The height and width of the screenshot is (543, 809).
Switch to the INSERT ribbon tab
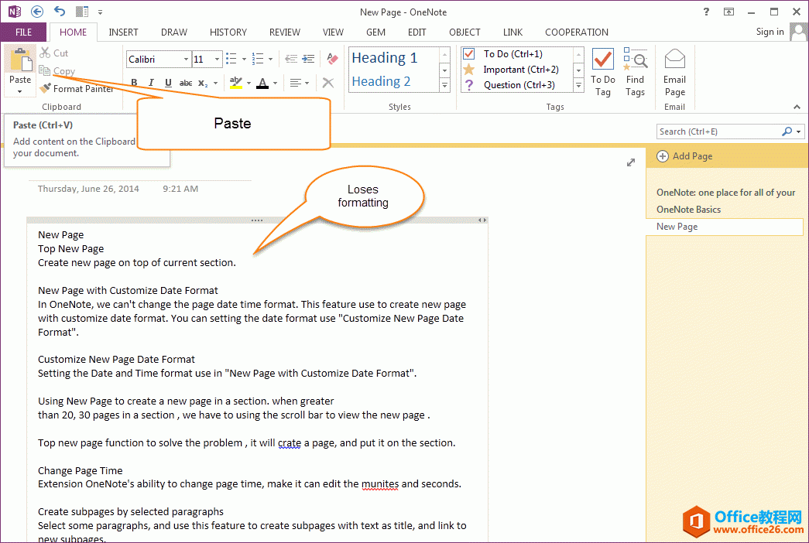click(x=123, y=32)
